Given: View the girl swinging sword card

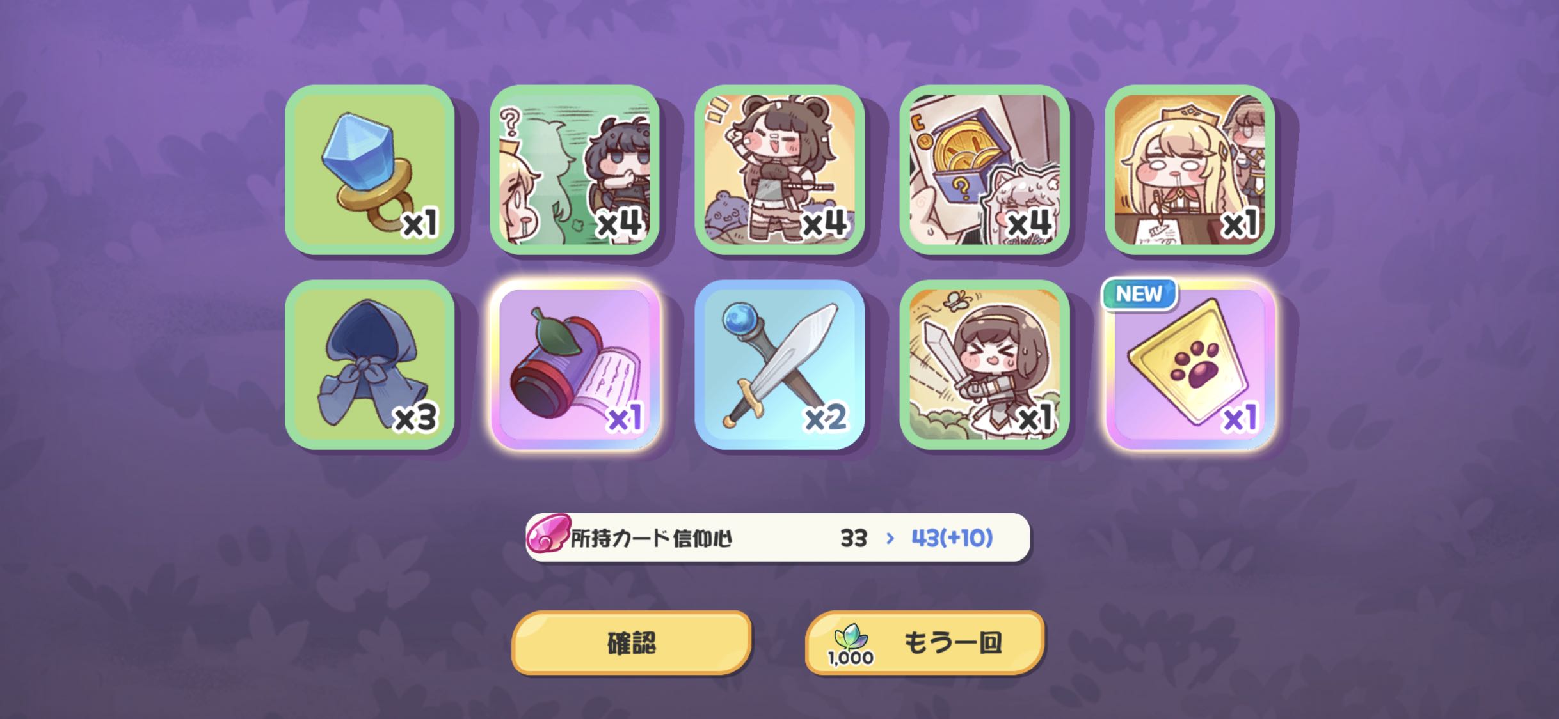Looking at the screenshot, I should pyautogui.click(x=985, y=364).
